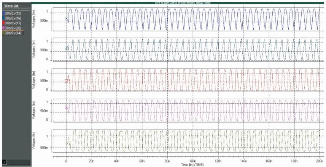The width and height of the screenshot is (326, 167).
Task: Click the triangle marker on v(16) waveform
Action: [67, 48]
